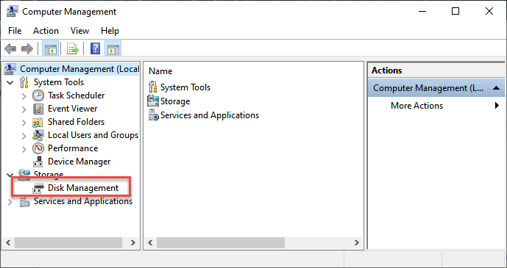
Task: Expand the Services and Applications tree node
Action: click(10, 202)
